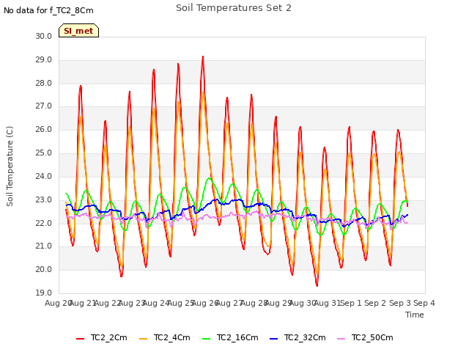Click the SI_met annotation label
This screenshot has width=469, height=352.
point(78,31)
